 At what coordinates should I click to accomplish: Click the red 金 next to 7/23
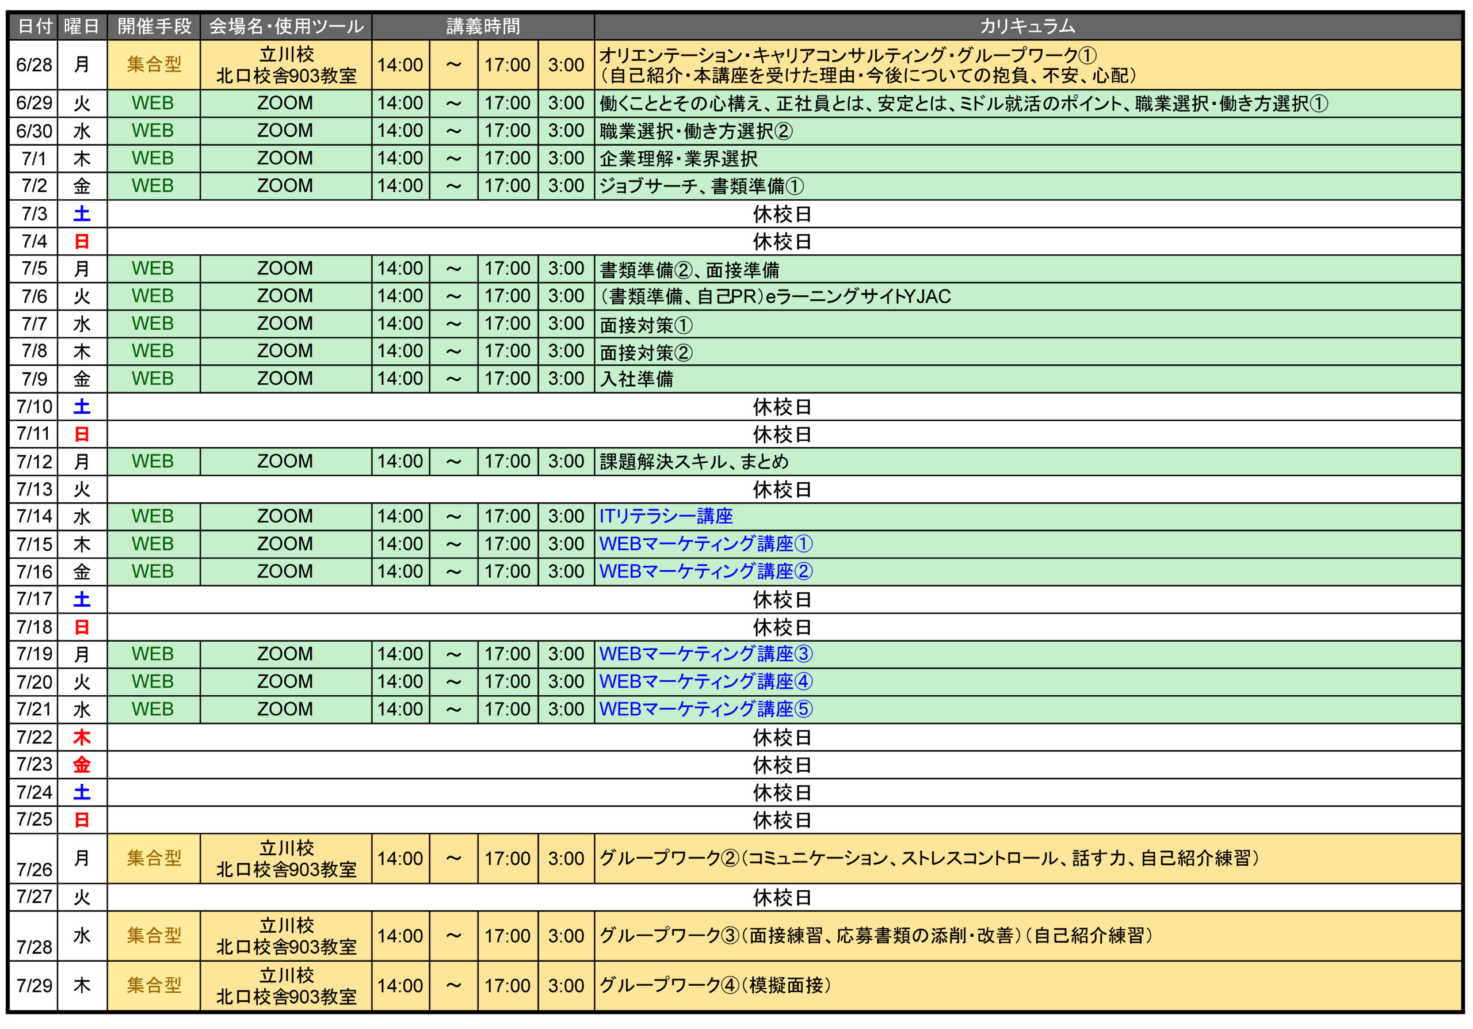tap(82, 765)
